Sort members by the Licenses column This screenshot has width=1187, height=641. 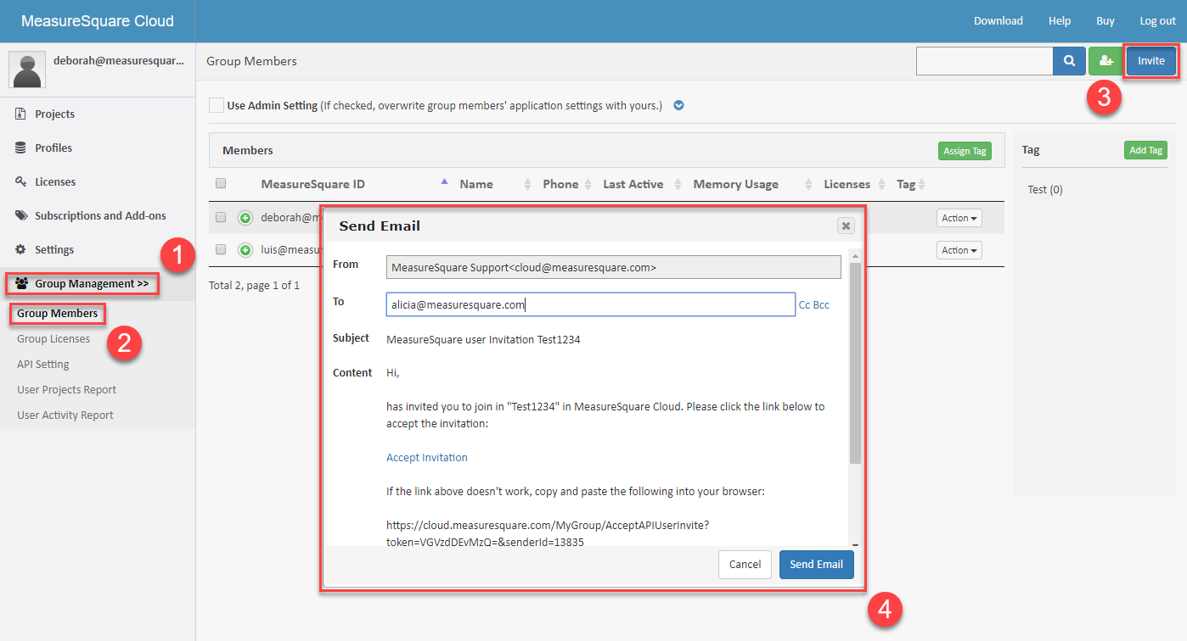pyautogui.click(x=847, y=184)
